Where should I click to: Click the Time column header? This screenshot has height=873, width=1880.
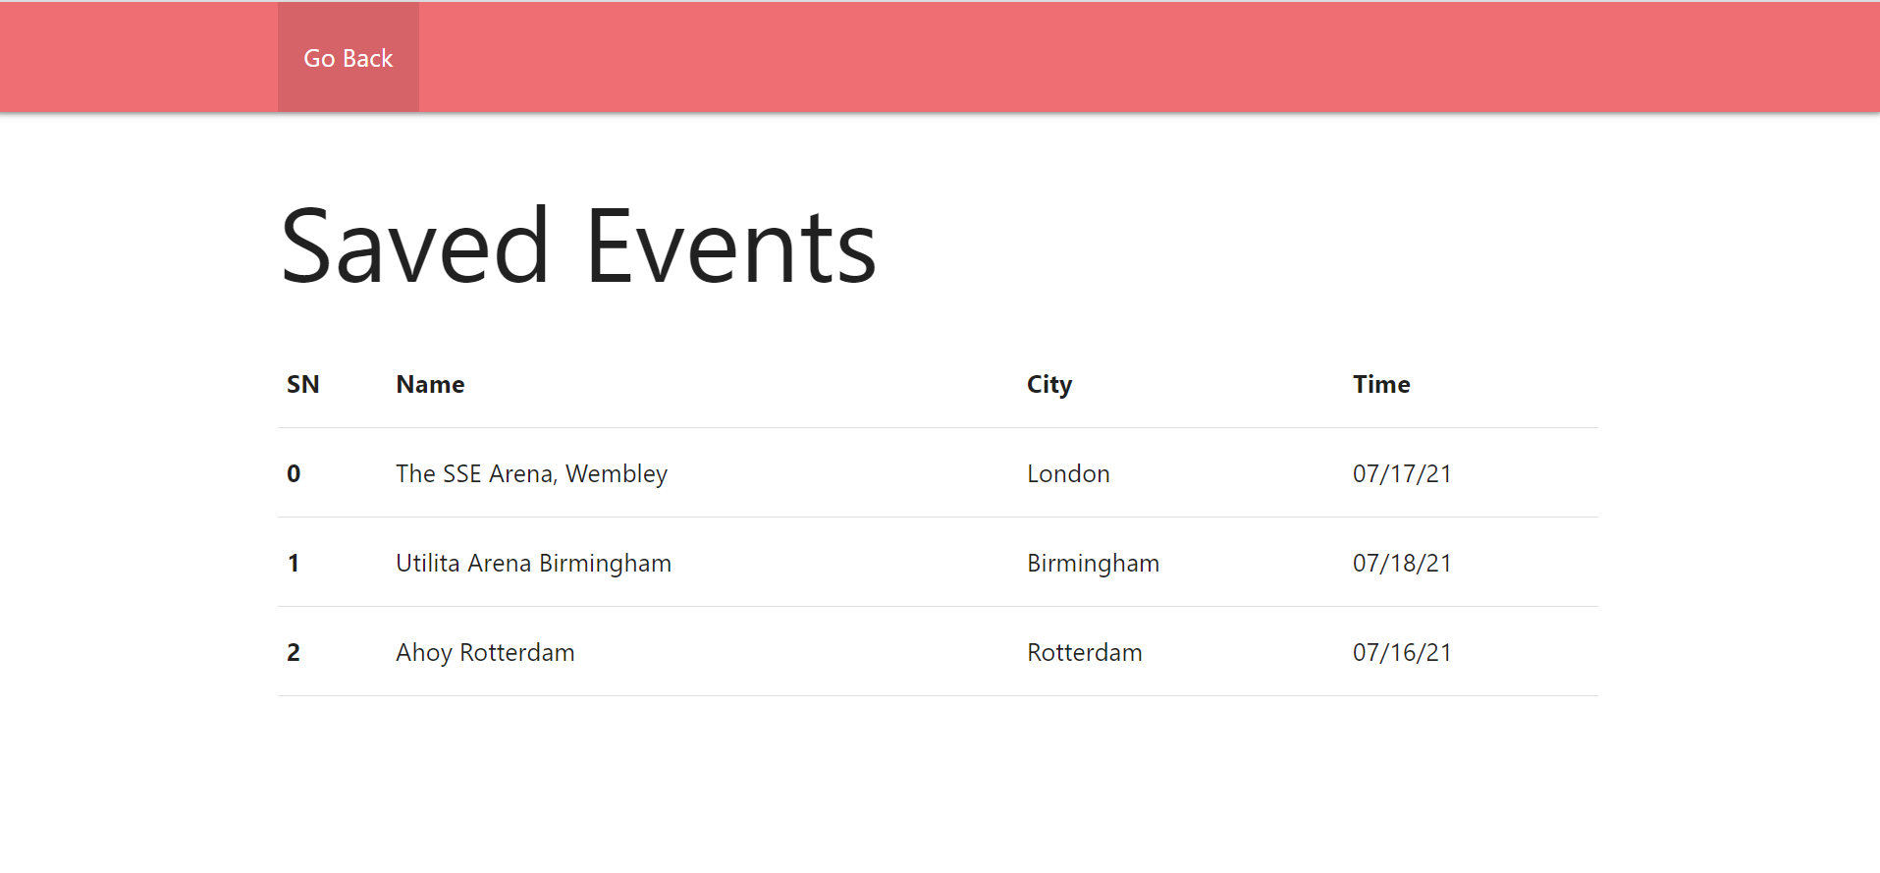[x=1380, y=384]
